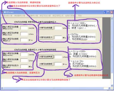Open the 液压马达计算 menu
This screenshot has height=98, width=114.
coord(45,16)
